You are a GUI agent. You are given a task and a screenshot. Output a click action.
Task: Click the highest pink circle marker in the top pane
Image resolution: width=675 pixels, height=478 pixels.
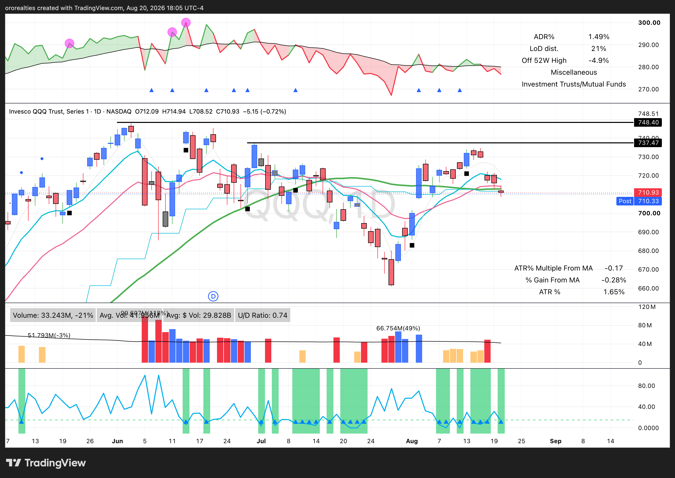tap(186, 22)
